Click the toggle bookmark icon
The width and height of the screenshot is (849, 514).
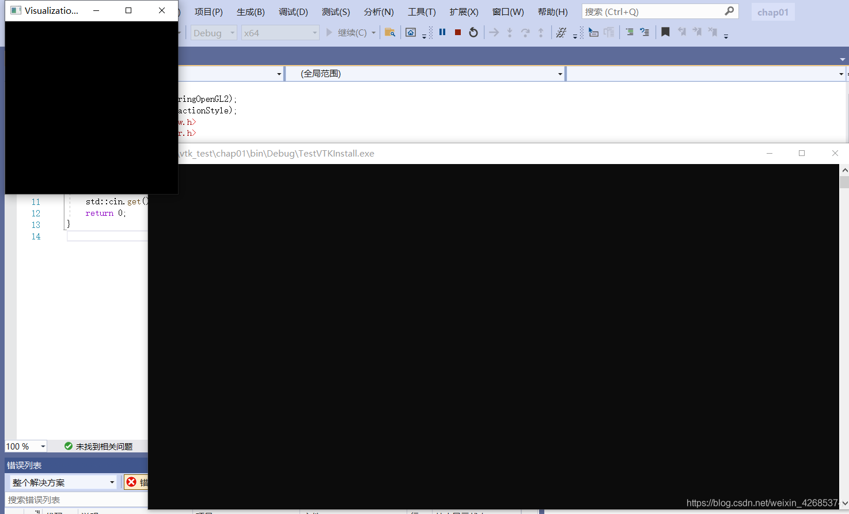pyautogui.click(x=665, y=32)
